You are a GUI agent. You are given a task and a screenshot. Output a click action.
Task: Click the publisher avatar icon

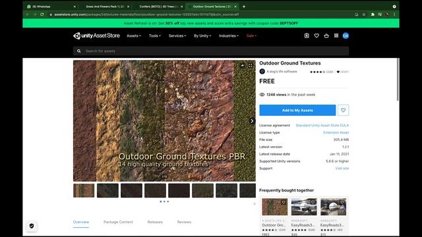[x=262, y=72]
